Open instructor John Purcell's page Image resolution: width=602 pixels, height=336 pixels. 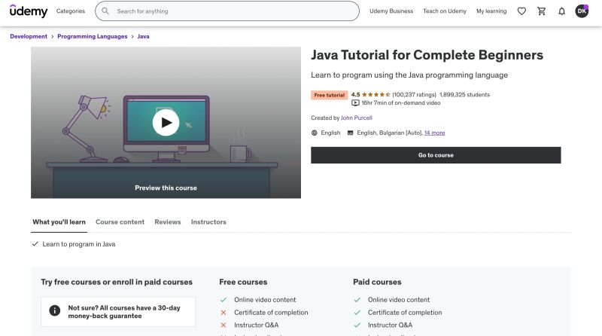click(356, 118)
